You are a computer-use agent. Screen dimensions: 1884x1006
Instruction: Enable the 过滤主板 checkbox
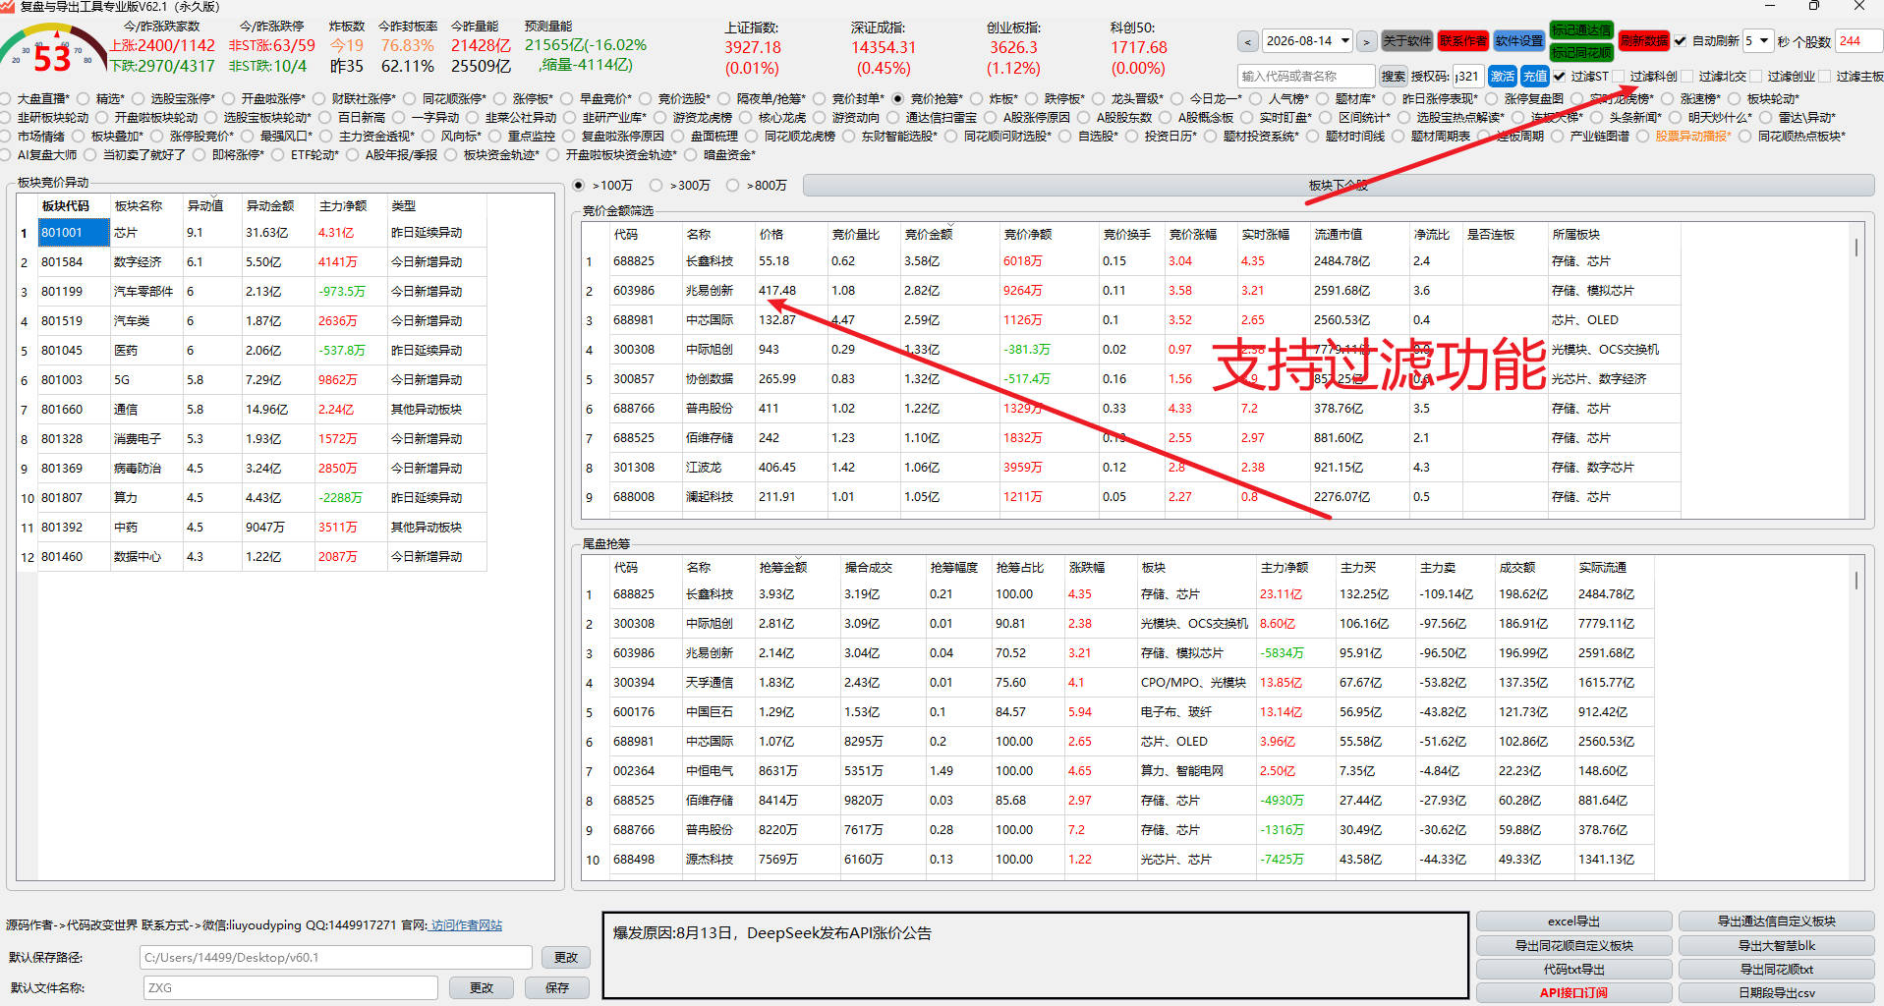[x=1824, y=76]
